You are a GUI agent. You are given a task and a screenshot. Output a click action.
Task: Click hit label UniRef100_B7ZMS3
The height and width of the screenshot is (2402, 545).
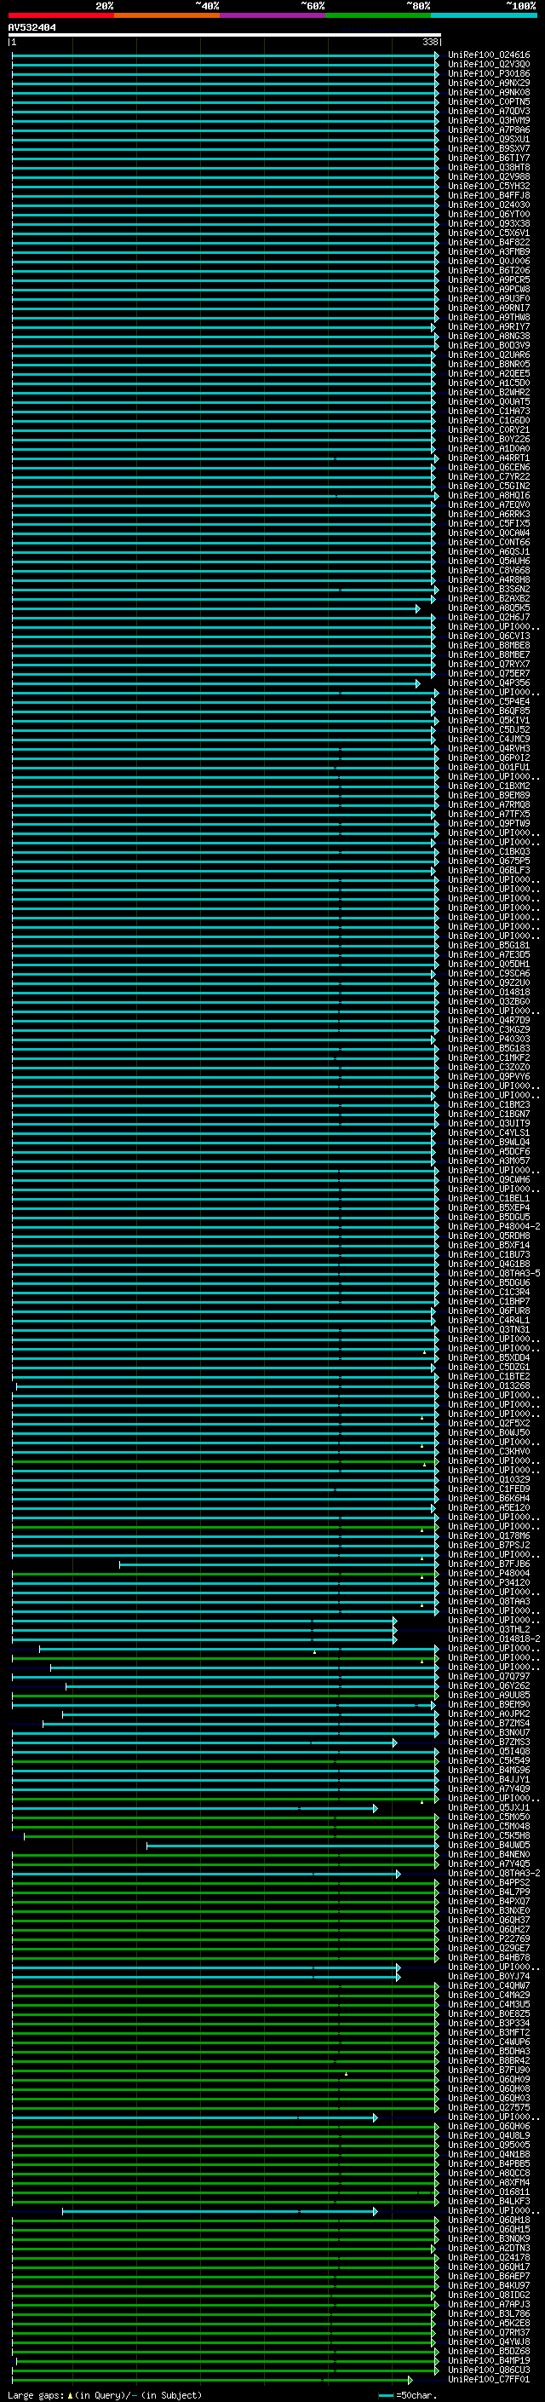click(489, 1742)
